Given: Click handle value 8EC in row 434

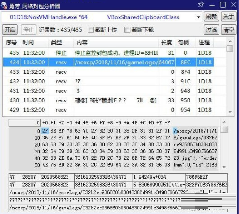Looking at the screenshot, I should 185,62.
